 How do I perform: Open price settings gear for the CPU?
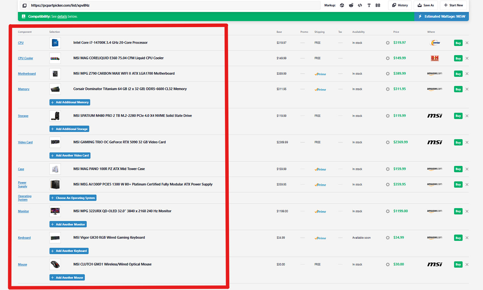[388, 43]
